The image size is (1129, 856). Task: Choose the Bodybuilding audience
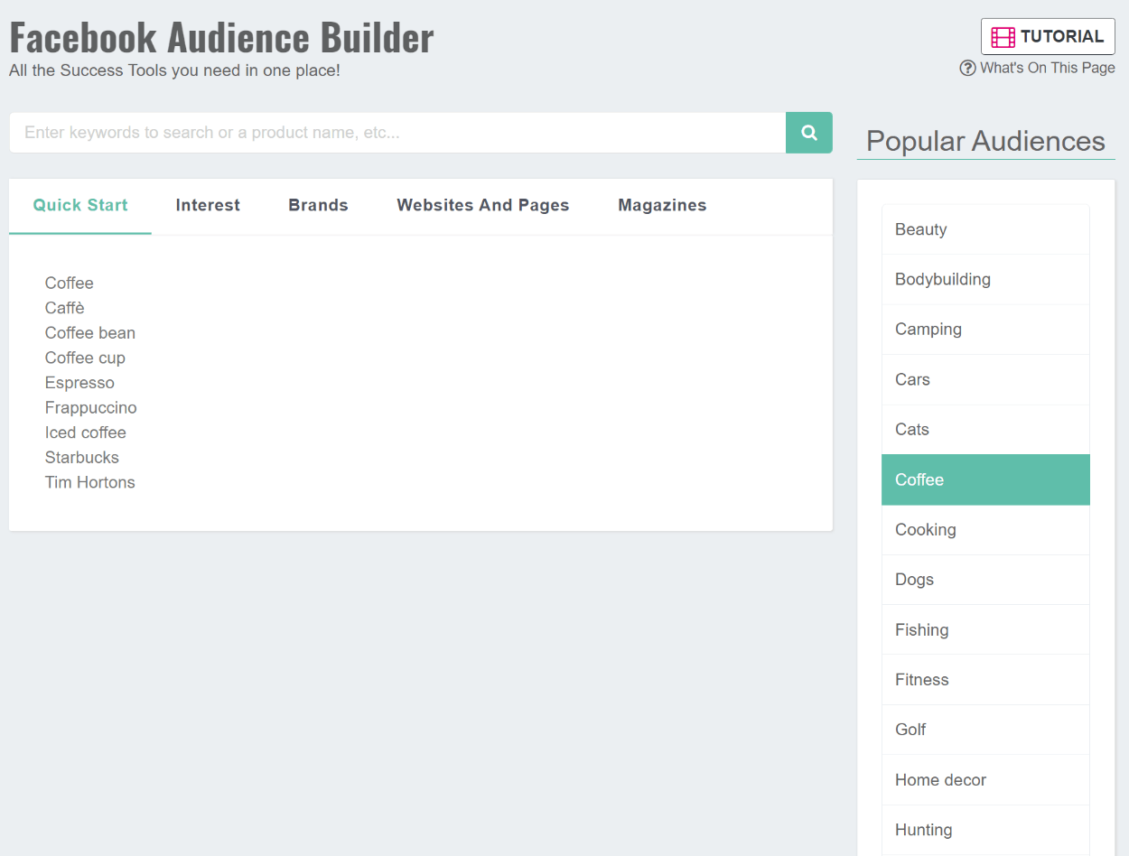click(985, 280)
